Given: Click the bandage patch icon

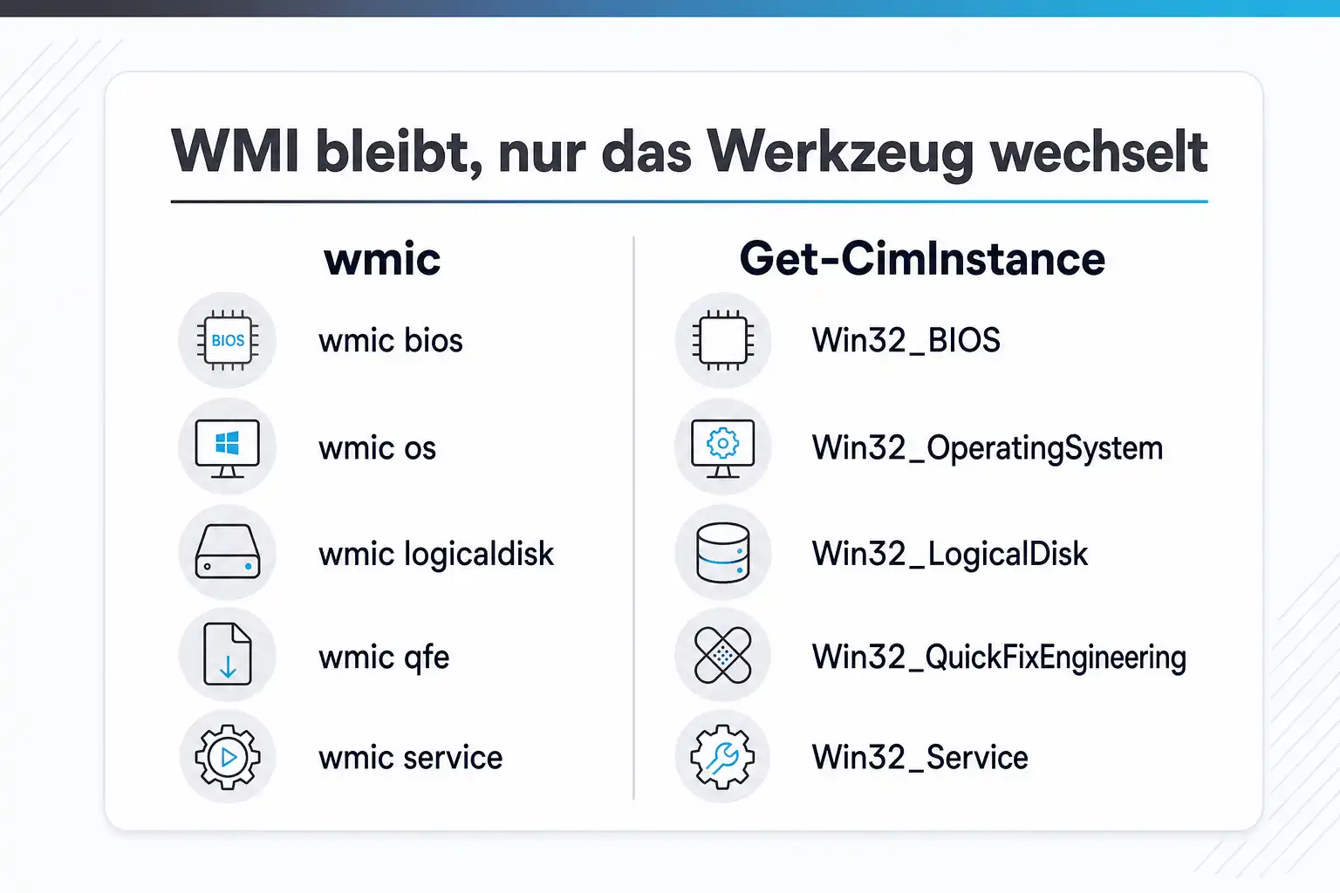Looking at the screenshot, I should 723,655.
